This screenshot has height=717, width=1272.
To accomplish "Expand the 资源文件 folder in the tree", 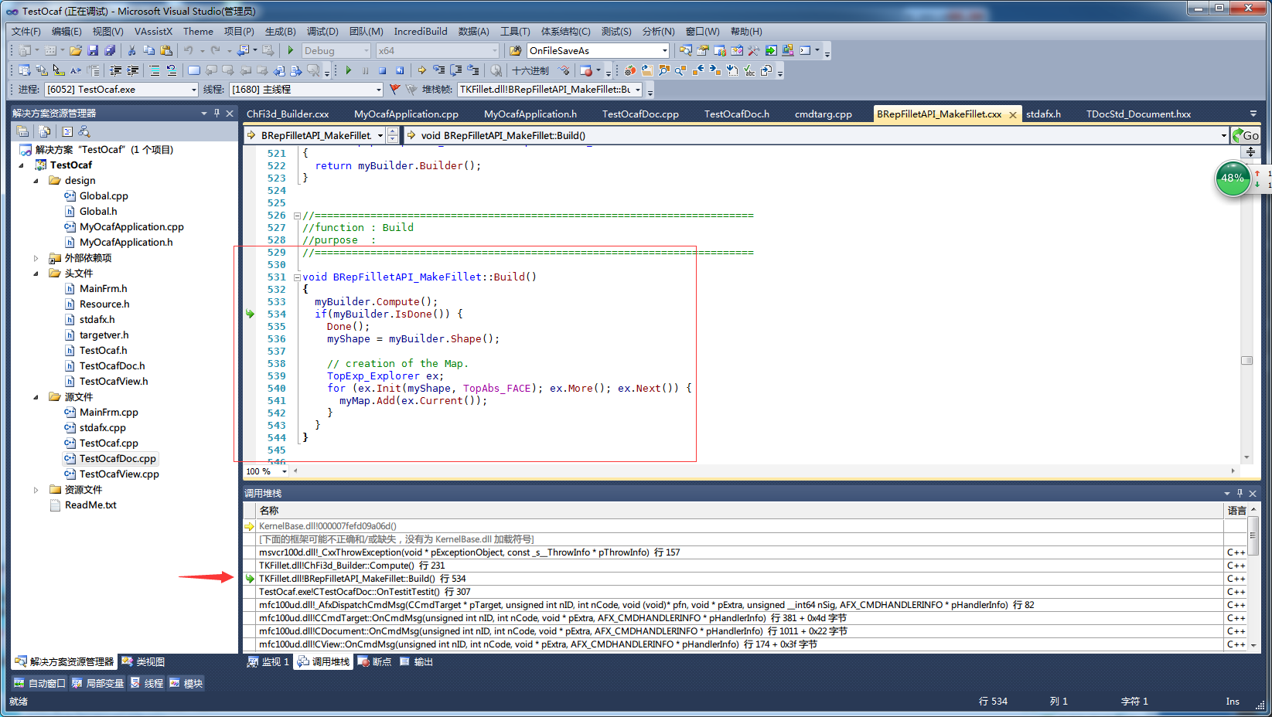I will pos(36,490).
